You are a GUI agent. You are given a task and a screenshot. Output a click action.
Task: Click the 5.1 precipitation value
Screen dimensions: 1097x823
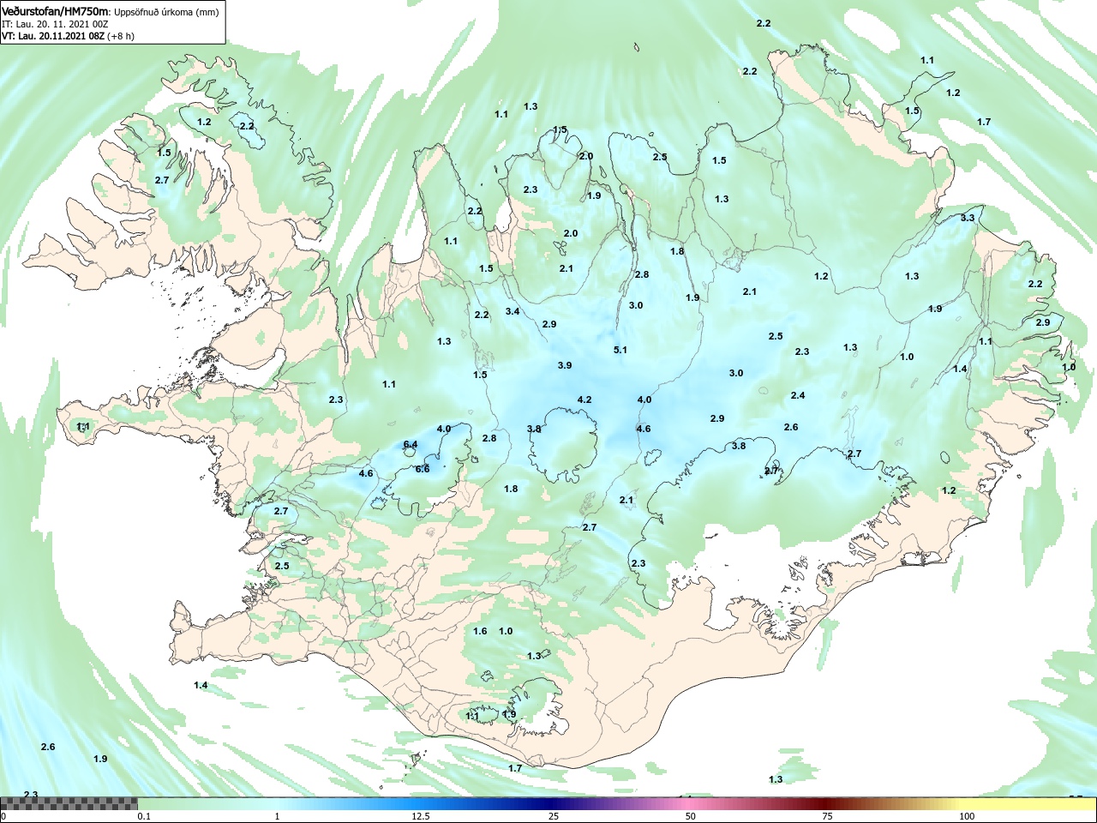[620, 350]
